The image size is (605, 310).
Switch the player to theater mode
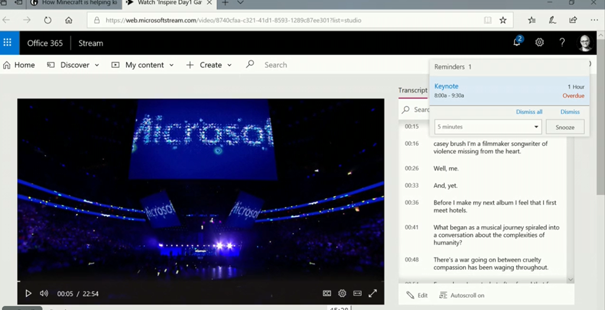357,293
